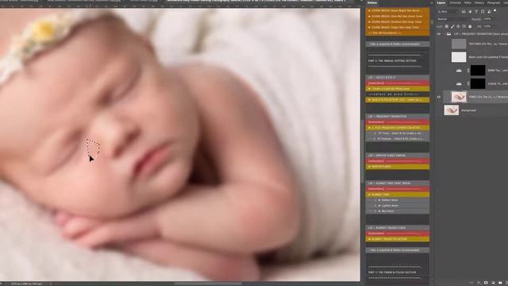The height and width of the screenshot is (286, 508).
Task: Open the layer filter kind dropdown
Action: (x=447, y=12)
